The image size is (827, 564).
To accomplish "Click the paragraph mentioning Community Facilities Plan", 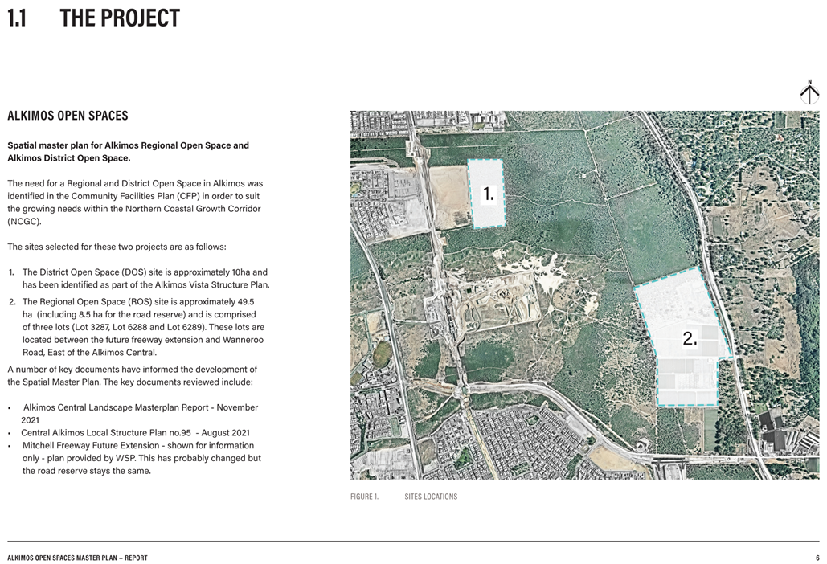I will click(134, 202).
